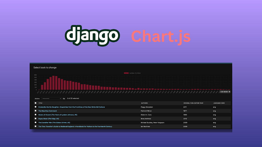Viewport: 262px width, 147px height.
Task: Click Michael Buckley, Peter Ferguson cell
Action: click(x=152, y=122)
